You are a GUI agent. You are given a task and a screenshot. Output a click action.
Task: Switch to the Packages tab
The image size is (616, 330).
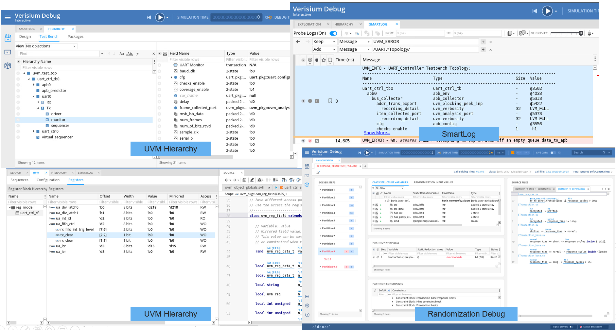(x=75, y=37)
